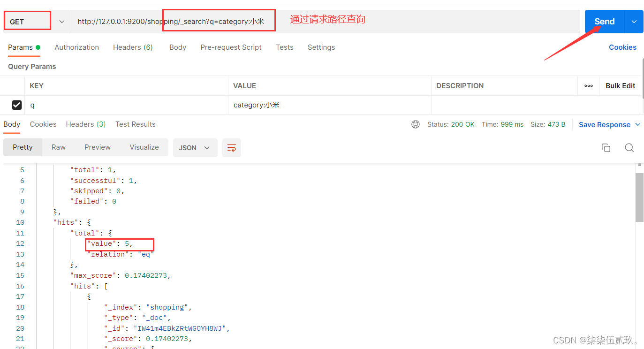Click the "_id" IW41m4EBkZRtWGOYH8WJ line
The width and height of the screenshot is (644, 349).
pos(167,328)
